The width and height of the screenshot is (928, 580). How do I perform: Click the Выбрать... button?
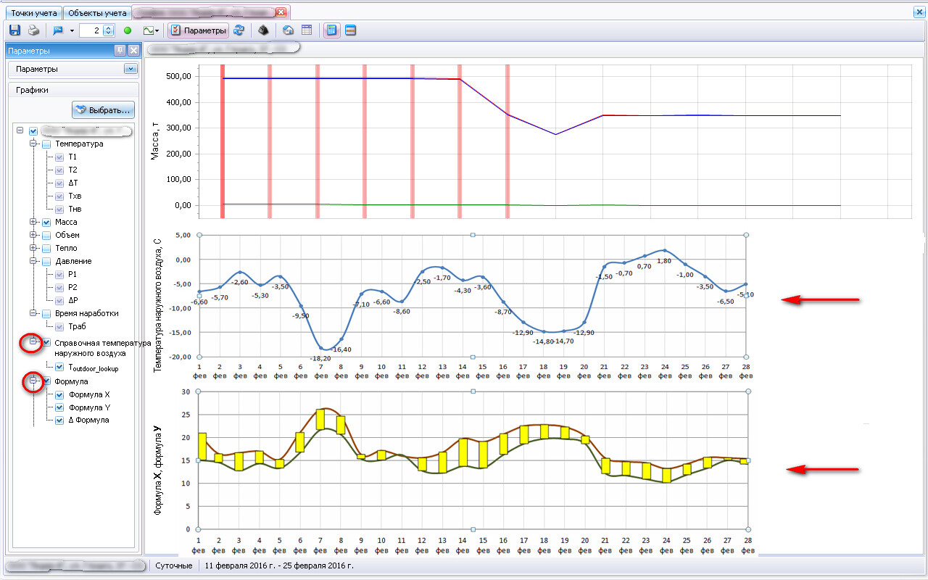103,110
